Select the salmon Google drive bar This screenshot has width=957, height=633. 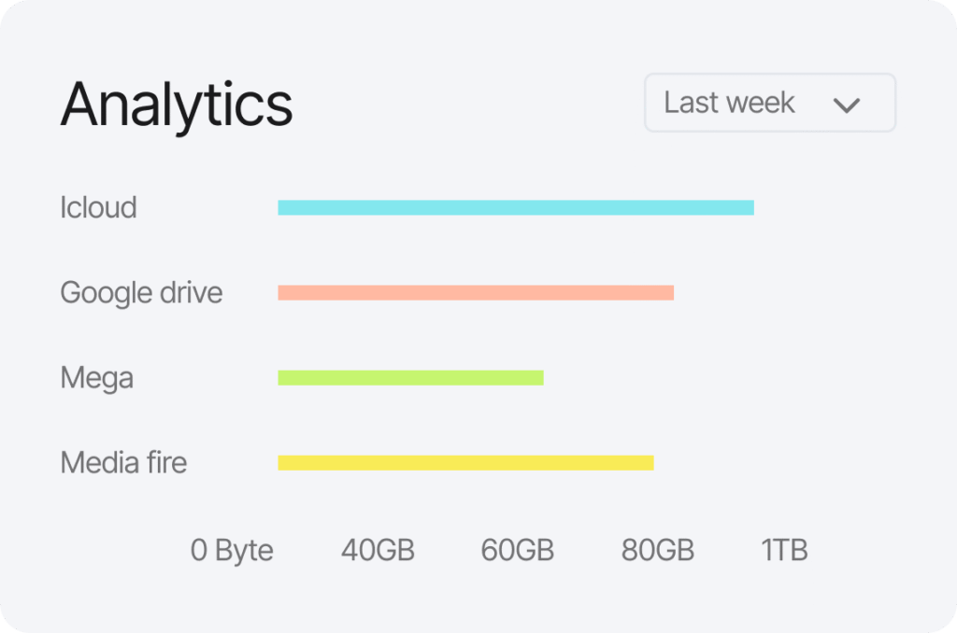pos(475,293)
